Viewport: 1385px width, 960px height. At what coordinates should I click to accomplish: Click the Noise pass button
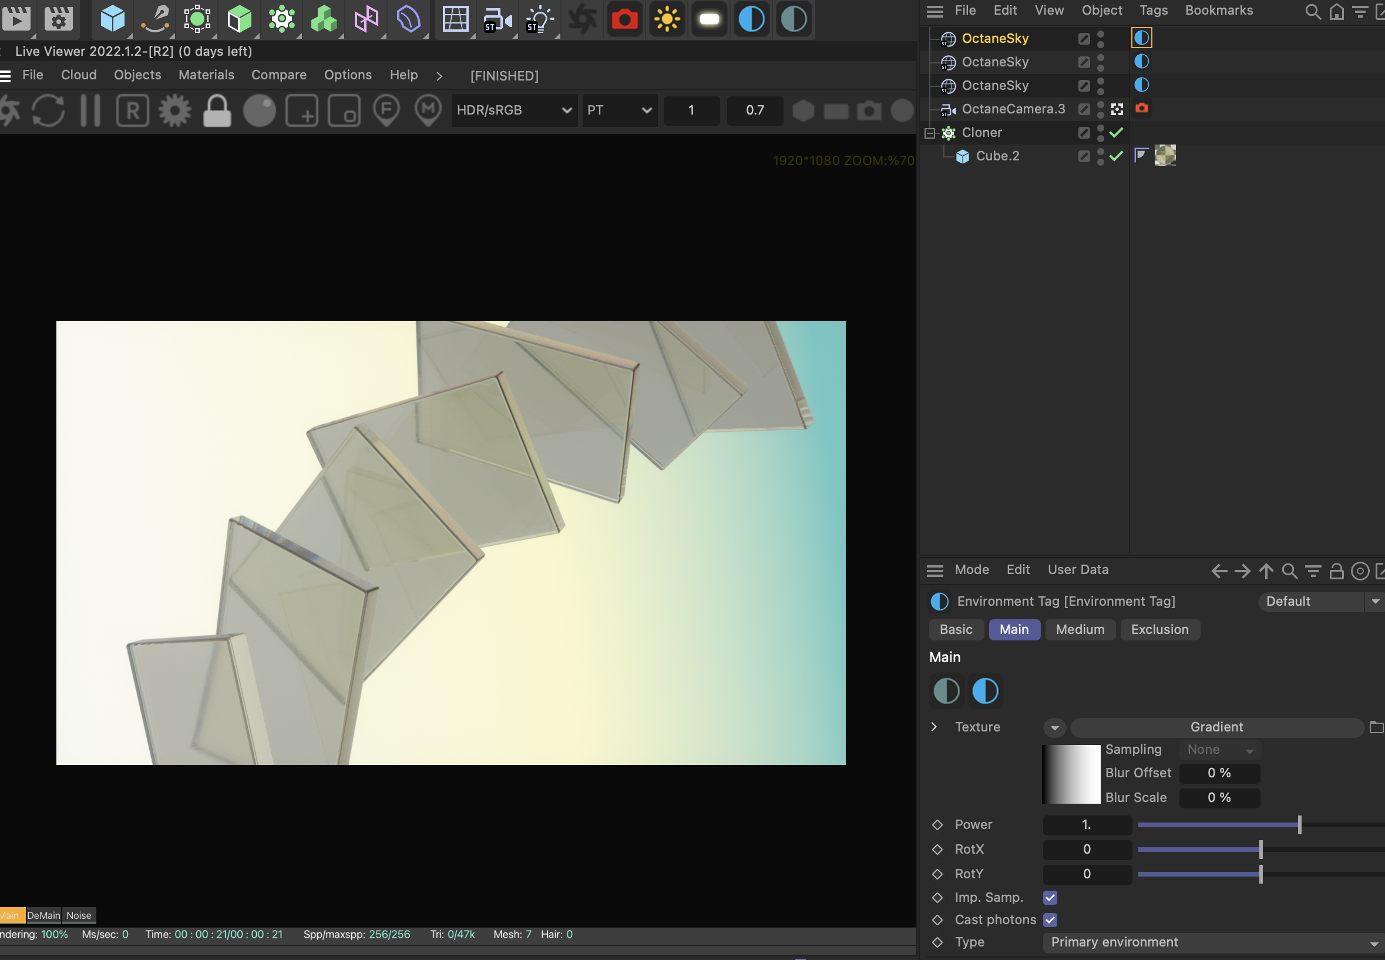79,915
